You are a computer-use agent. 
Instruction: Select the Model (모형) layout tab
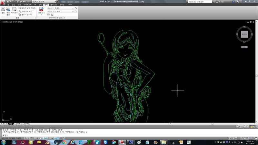[11, 124]
